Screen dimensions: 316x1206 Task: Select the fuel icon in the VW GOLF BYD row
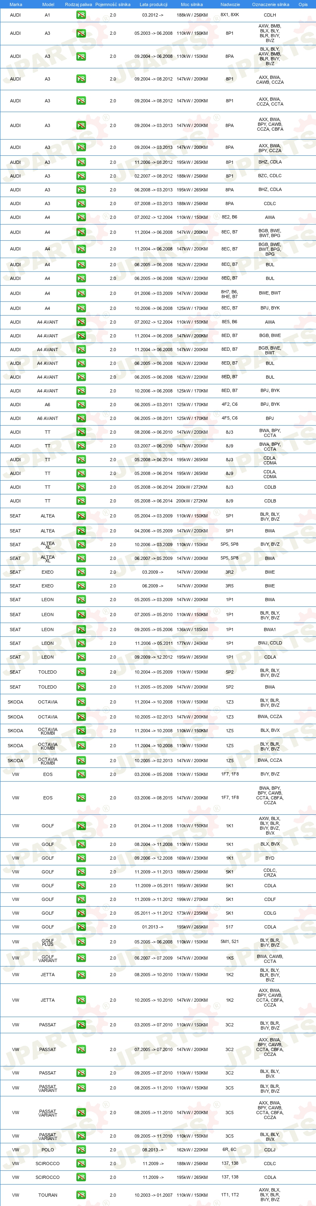(81, 858)
